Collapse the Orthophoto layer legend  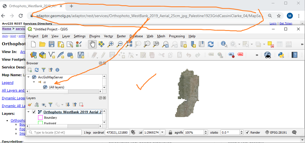28,112
